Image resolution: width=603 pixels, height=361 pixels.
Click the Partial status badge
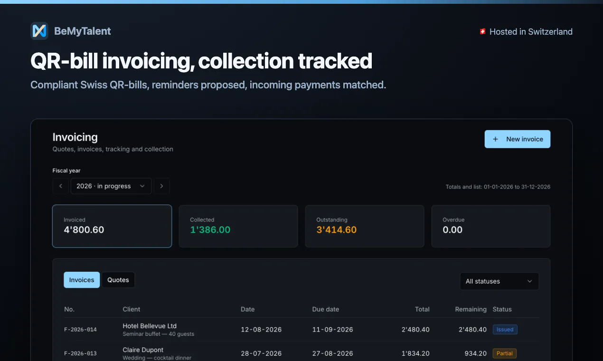tap(505, 353)
